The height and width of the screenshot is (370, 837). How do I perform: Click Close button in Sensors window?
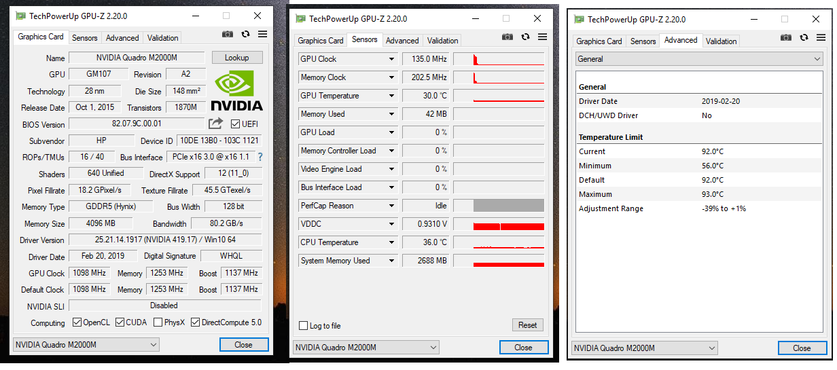(x=524, y=348)
